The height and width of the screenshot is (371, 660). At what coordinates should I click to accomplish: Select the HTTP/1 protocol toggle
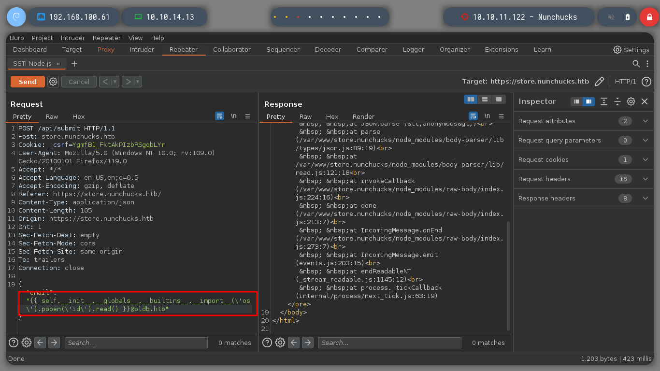point(625,82)
